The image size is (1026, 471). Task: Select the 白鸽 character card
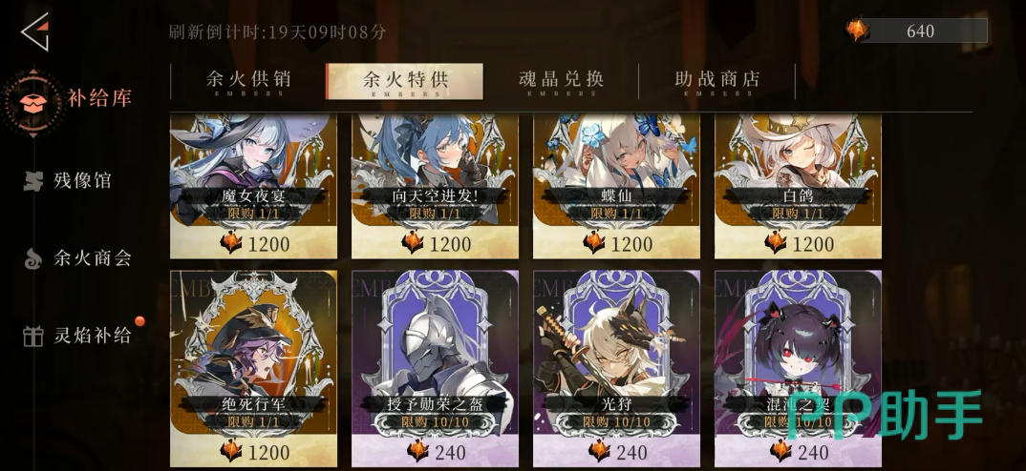pos(798,186)
